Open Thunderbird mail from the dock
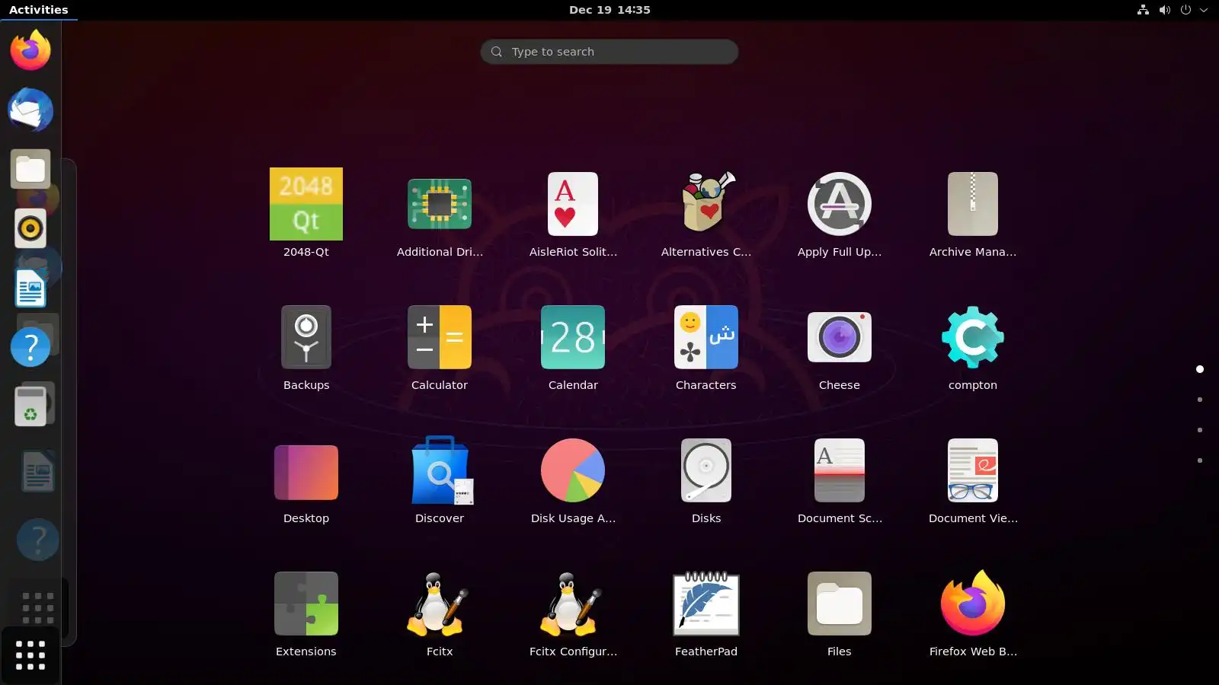 click(x=30, y=110)
